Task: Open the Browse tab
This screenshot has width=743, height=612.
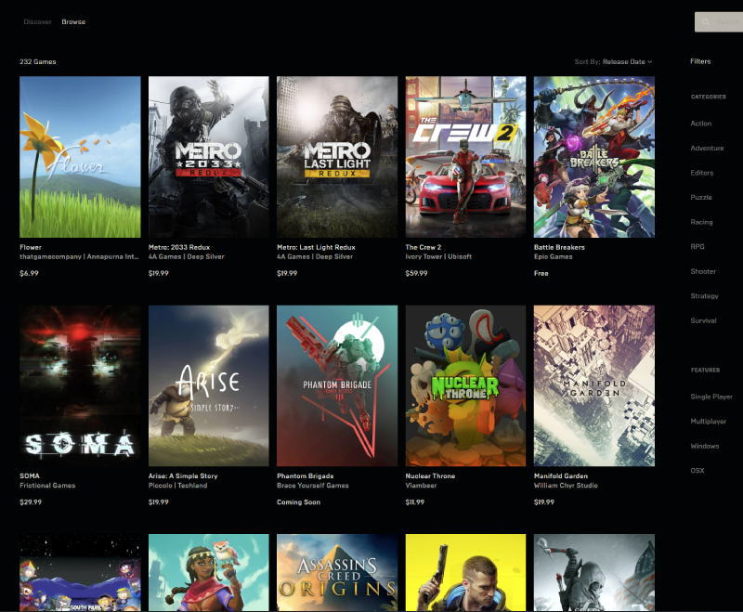Action: point(73,21)
